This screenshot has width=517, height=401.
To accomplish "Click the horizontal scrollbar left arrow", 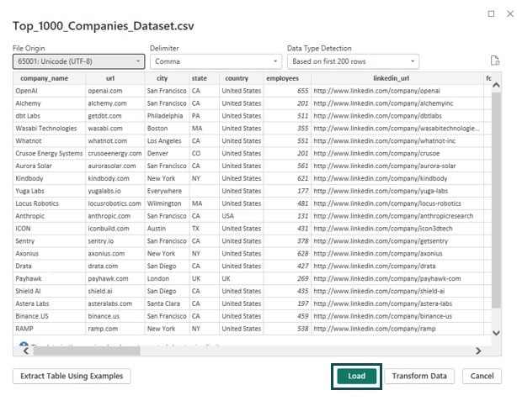I will [26, 351].
